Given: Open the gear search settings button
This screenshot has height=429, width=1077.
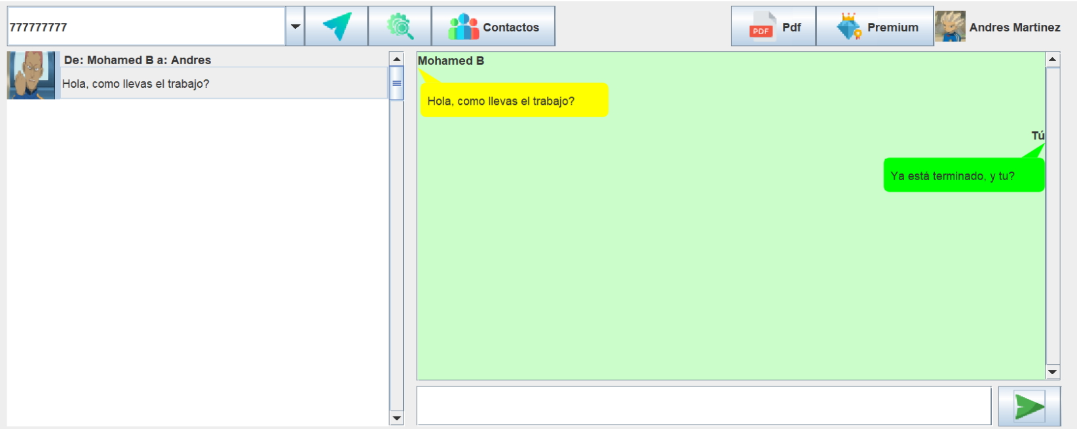Looking at the screenshot, I should pyautogui.click(x=400, y=26).
